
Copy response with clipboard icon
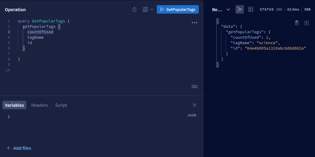[x=297, y=23]
